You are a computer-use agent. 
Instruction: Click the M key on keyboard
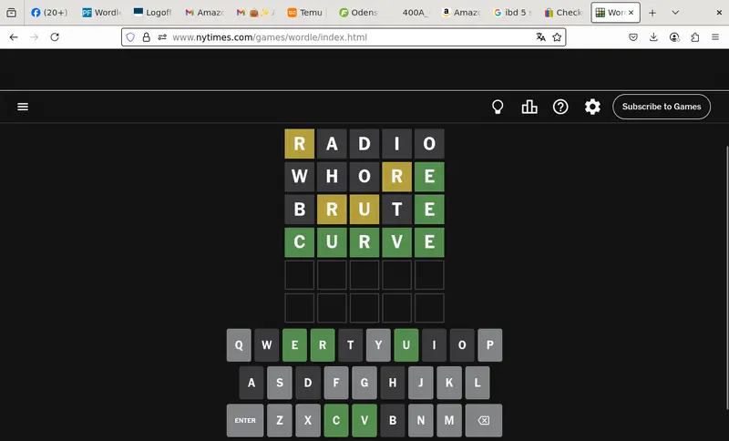(449, 420)
